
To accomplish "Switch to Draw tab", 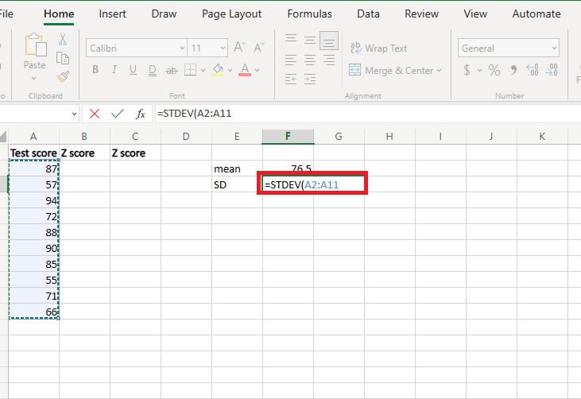I will (164, 14).
